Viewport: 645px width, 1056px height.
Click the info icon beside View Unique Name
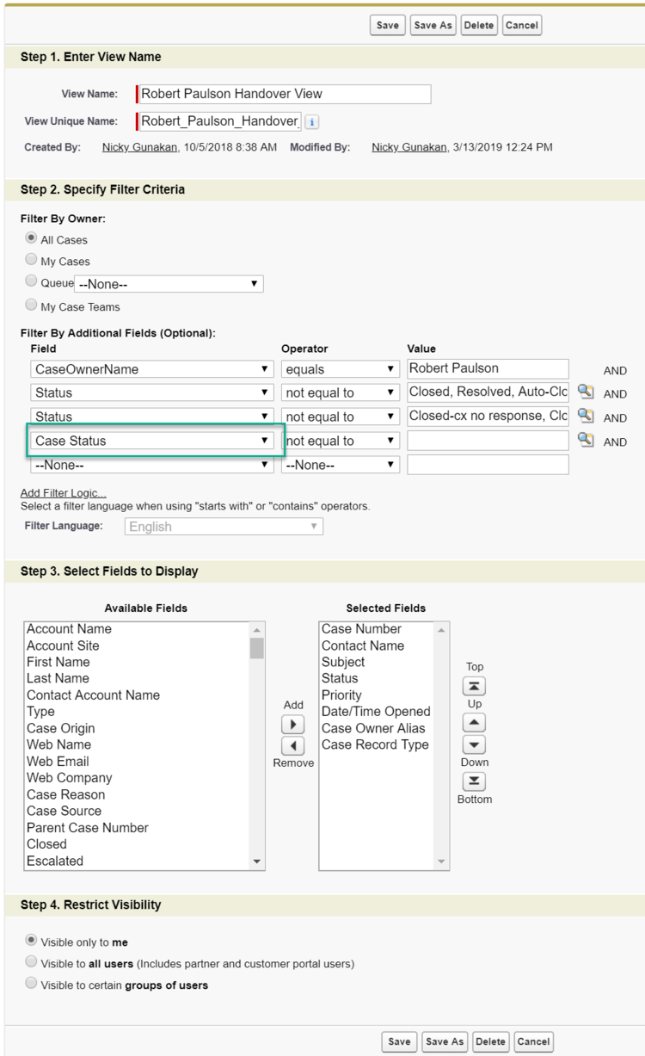[312, 121]
